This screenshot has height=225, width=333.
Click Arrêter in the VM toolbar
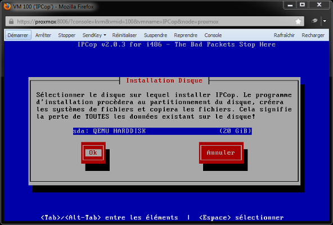click(43, 35)
